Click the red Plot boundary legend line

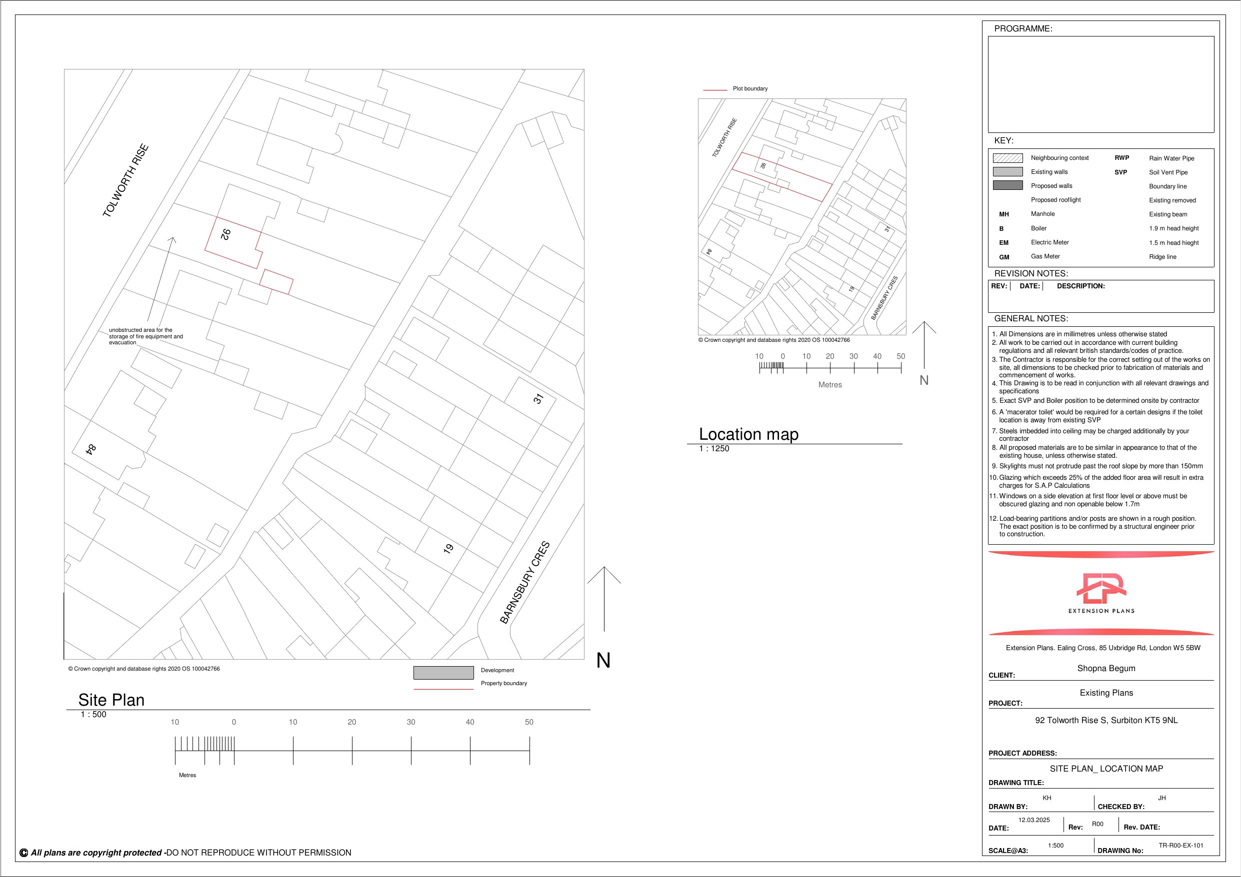click(x=714, y=90)
